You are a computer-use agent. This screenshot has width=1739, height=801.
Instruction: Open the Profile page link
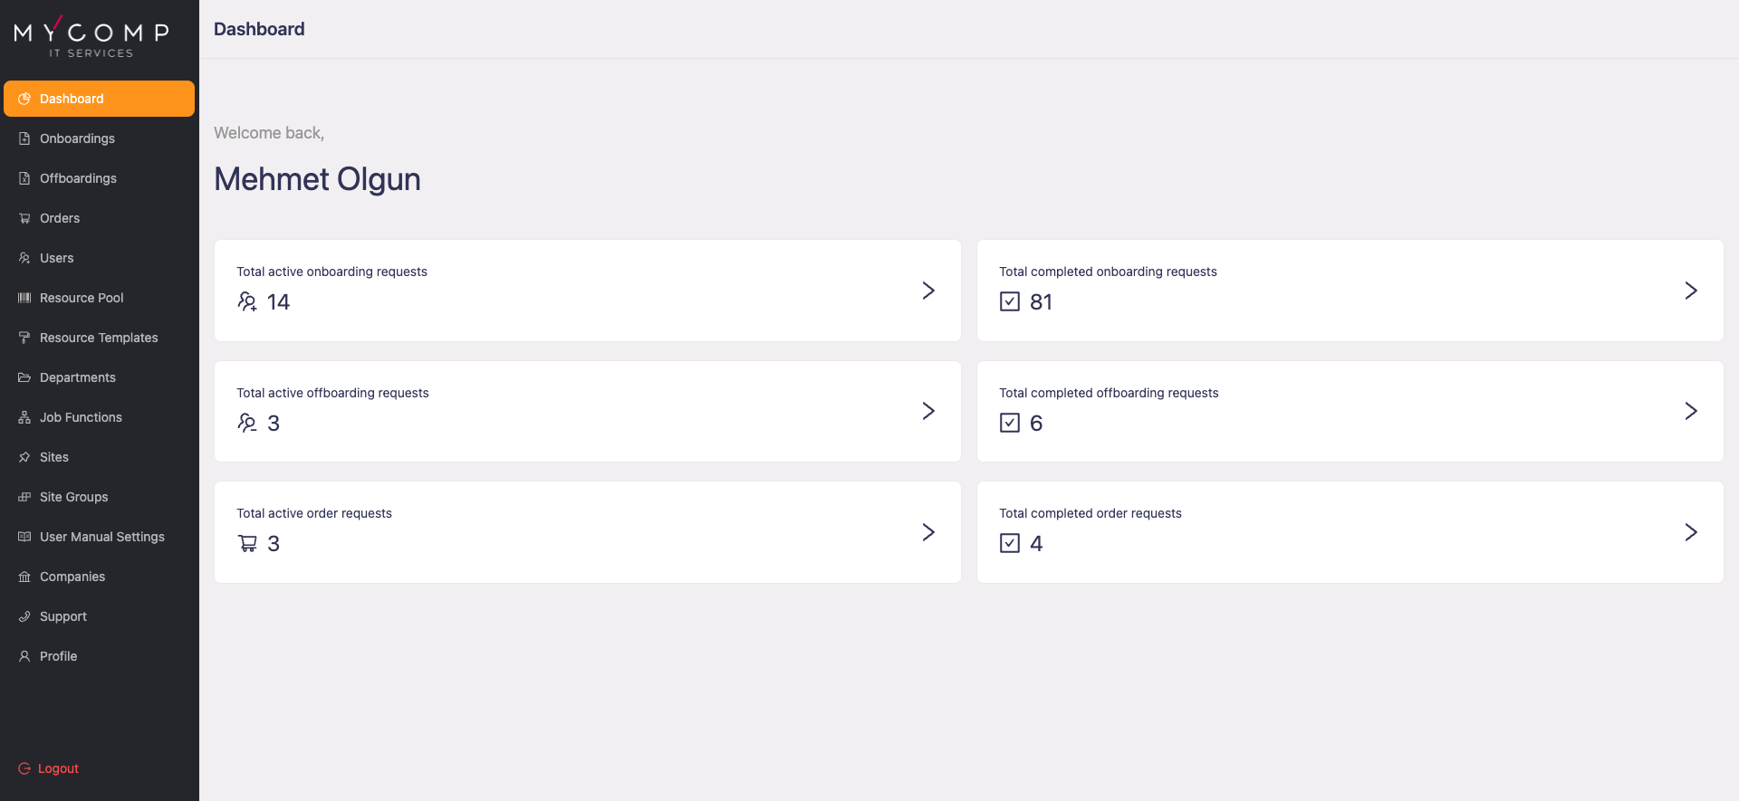click(x=58, y=656)
